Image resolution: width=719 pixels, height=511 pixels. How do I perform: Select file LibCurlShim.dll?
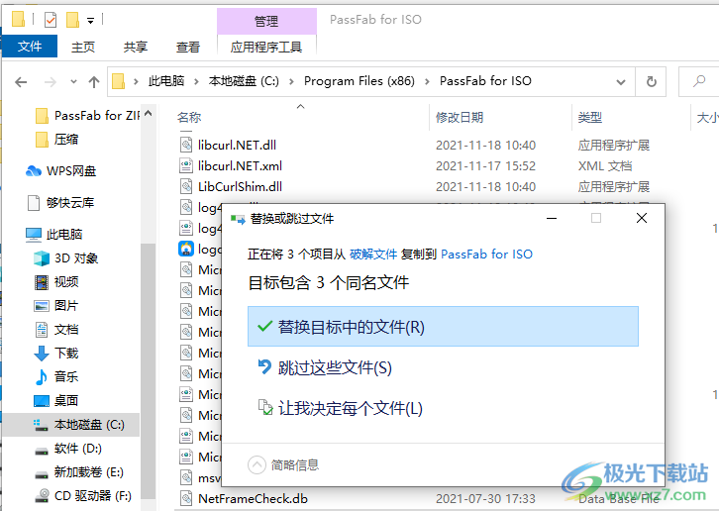coord(240,187)
